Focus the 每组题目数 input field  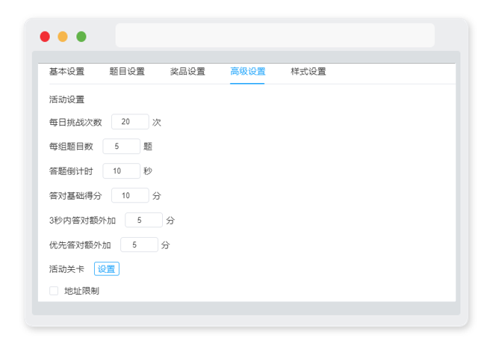121,147
